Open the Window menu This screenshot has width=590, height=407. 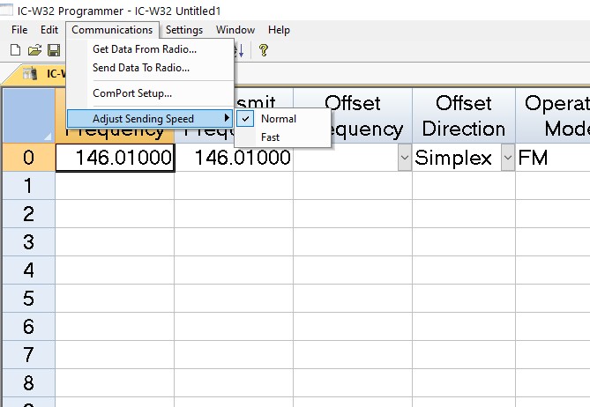coord(235,30)
